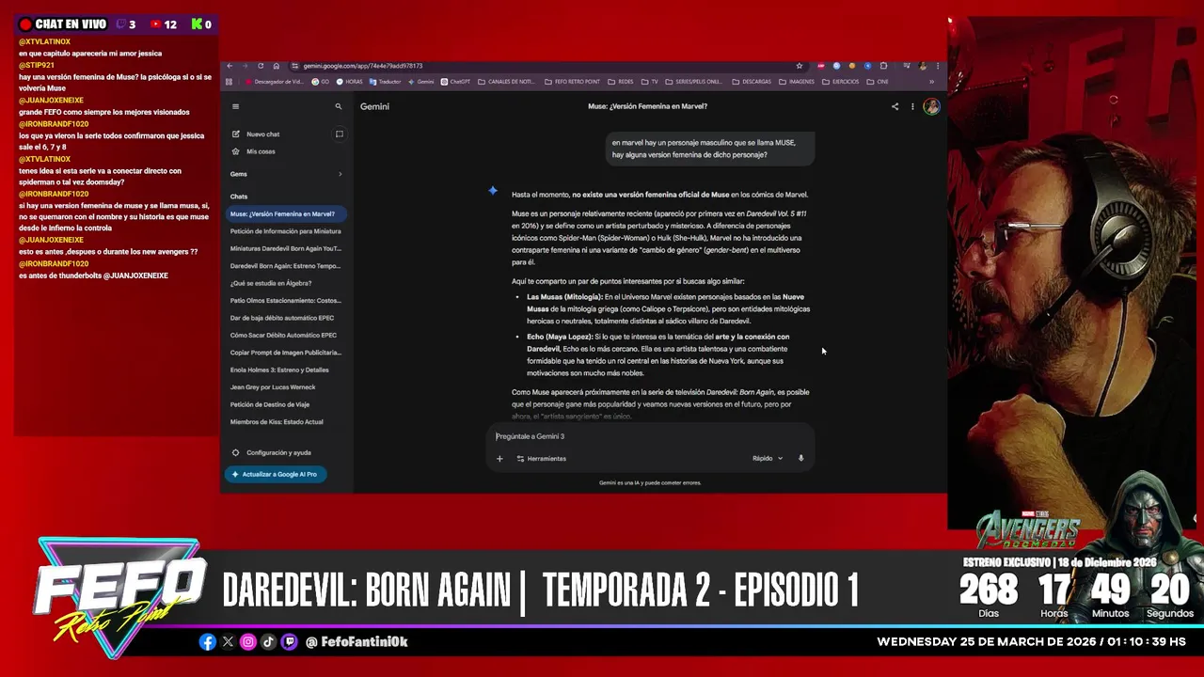Screen dimensions: 1204x677
Task: Open chat 'Patio Olmos Estacionamiento: Costos...'
Action: tap(286, 301)
